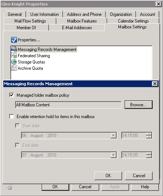Toggle the End date checkbox
163x196 pixels.
point(17,145)
